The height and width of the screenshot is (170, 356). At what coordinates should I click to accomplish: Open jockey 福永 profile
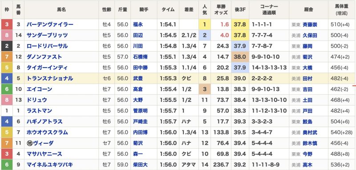tap(138, 24)
